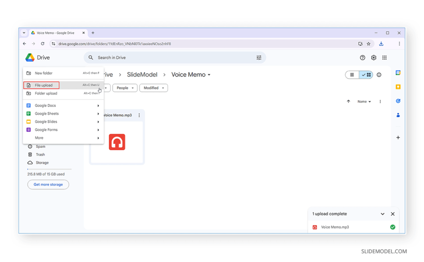Open the People filter dropdown
Viewport: 424px width, 262px height.
125,88
